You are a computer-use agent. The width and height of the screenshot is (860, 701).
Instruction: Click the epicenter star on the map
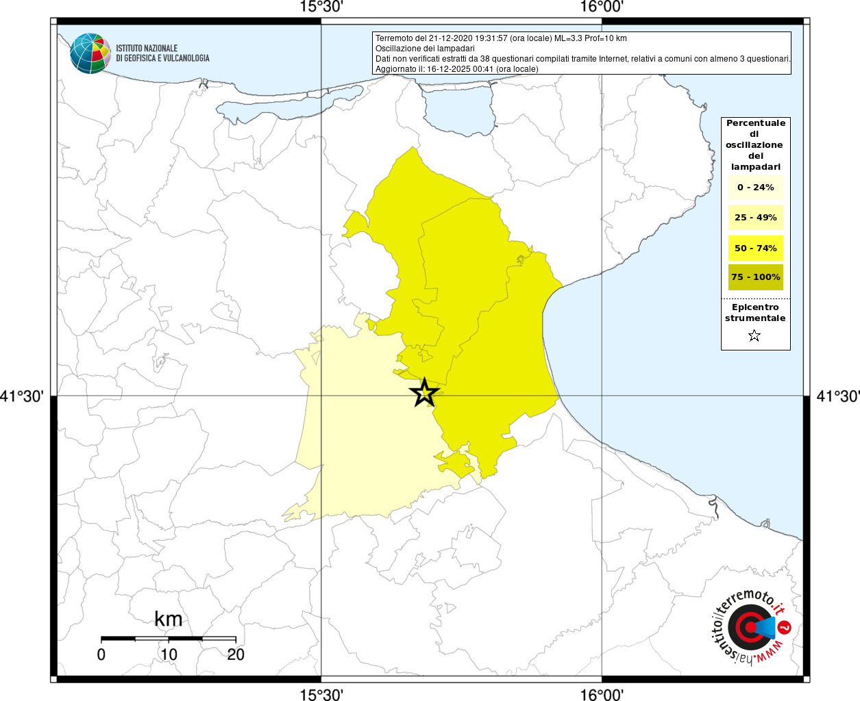click(424, 393)
